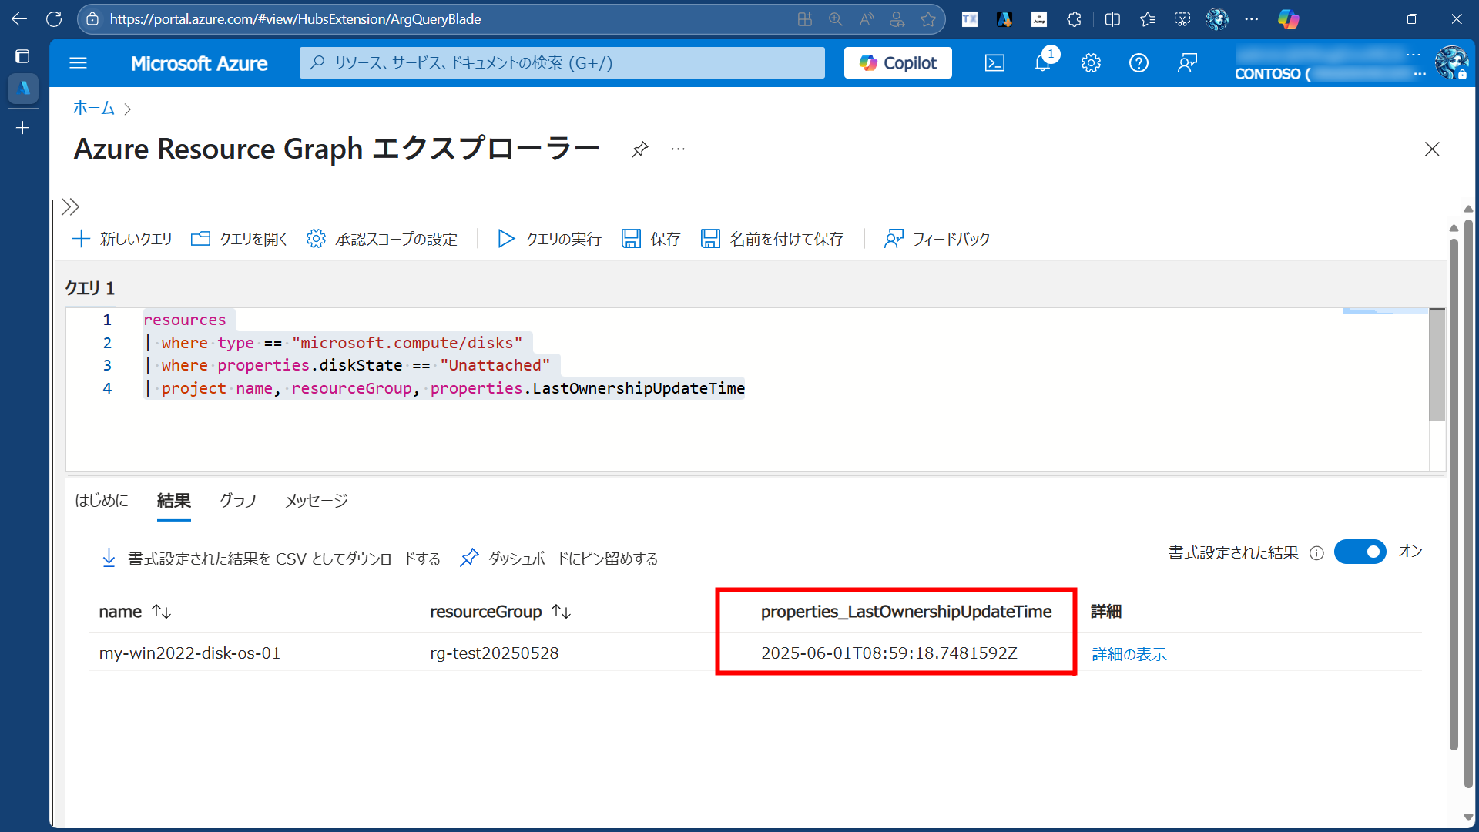Click the browser address bar URL
The width and height of the screenshot is (1479, 832).
(295, 19)
